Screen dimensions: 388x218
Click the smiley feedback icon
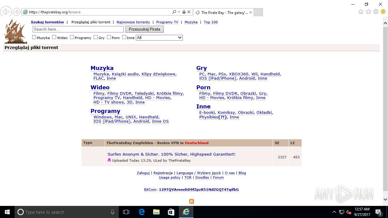(383, 12)
